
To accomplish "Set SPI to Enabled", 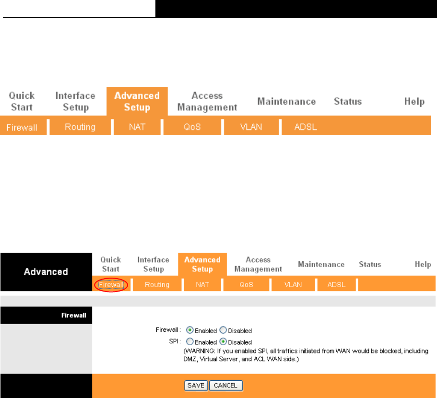I will pyautogui.click(x=190, y=341).
